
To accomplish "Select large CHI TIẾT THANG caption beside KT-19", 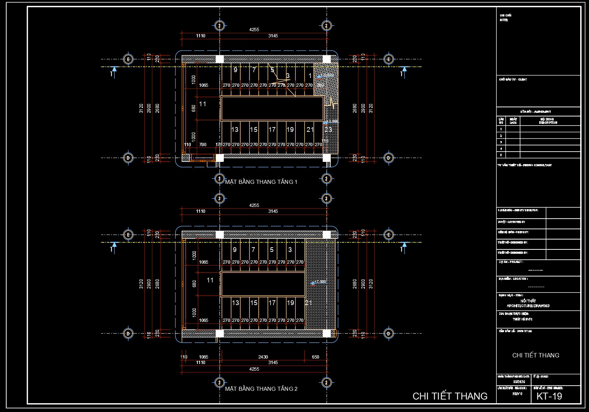I will (450, 396).
